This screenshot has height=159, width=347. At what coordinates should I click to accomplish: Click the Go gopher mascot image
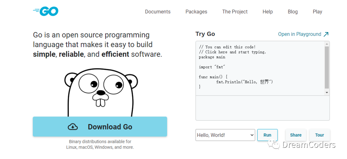pyautogui.click(x=101, y=93)
